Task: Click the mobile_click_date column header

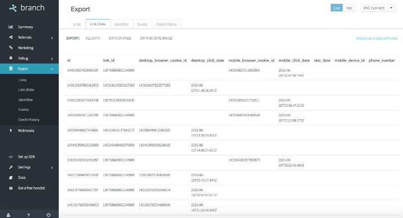Action: click(x=294, y=60)
